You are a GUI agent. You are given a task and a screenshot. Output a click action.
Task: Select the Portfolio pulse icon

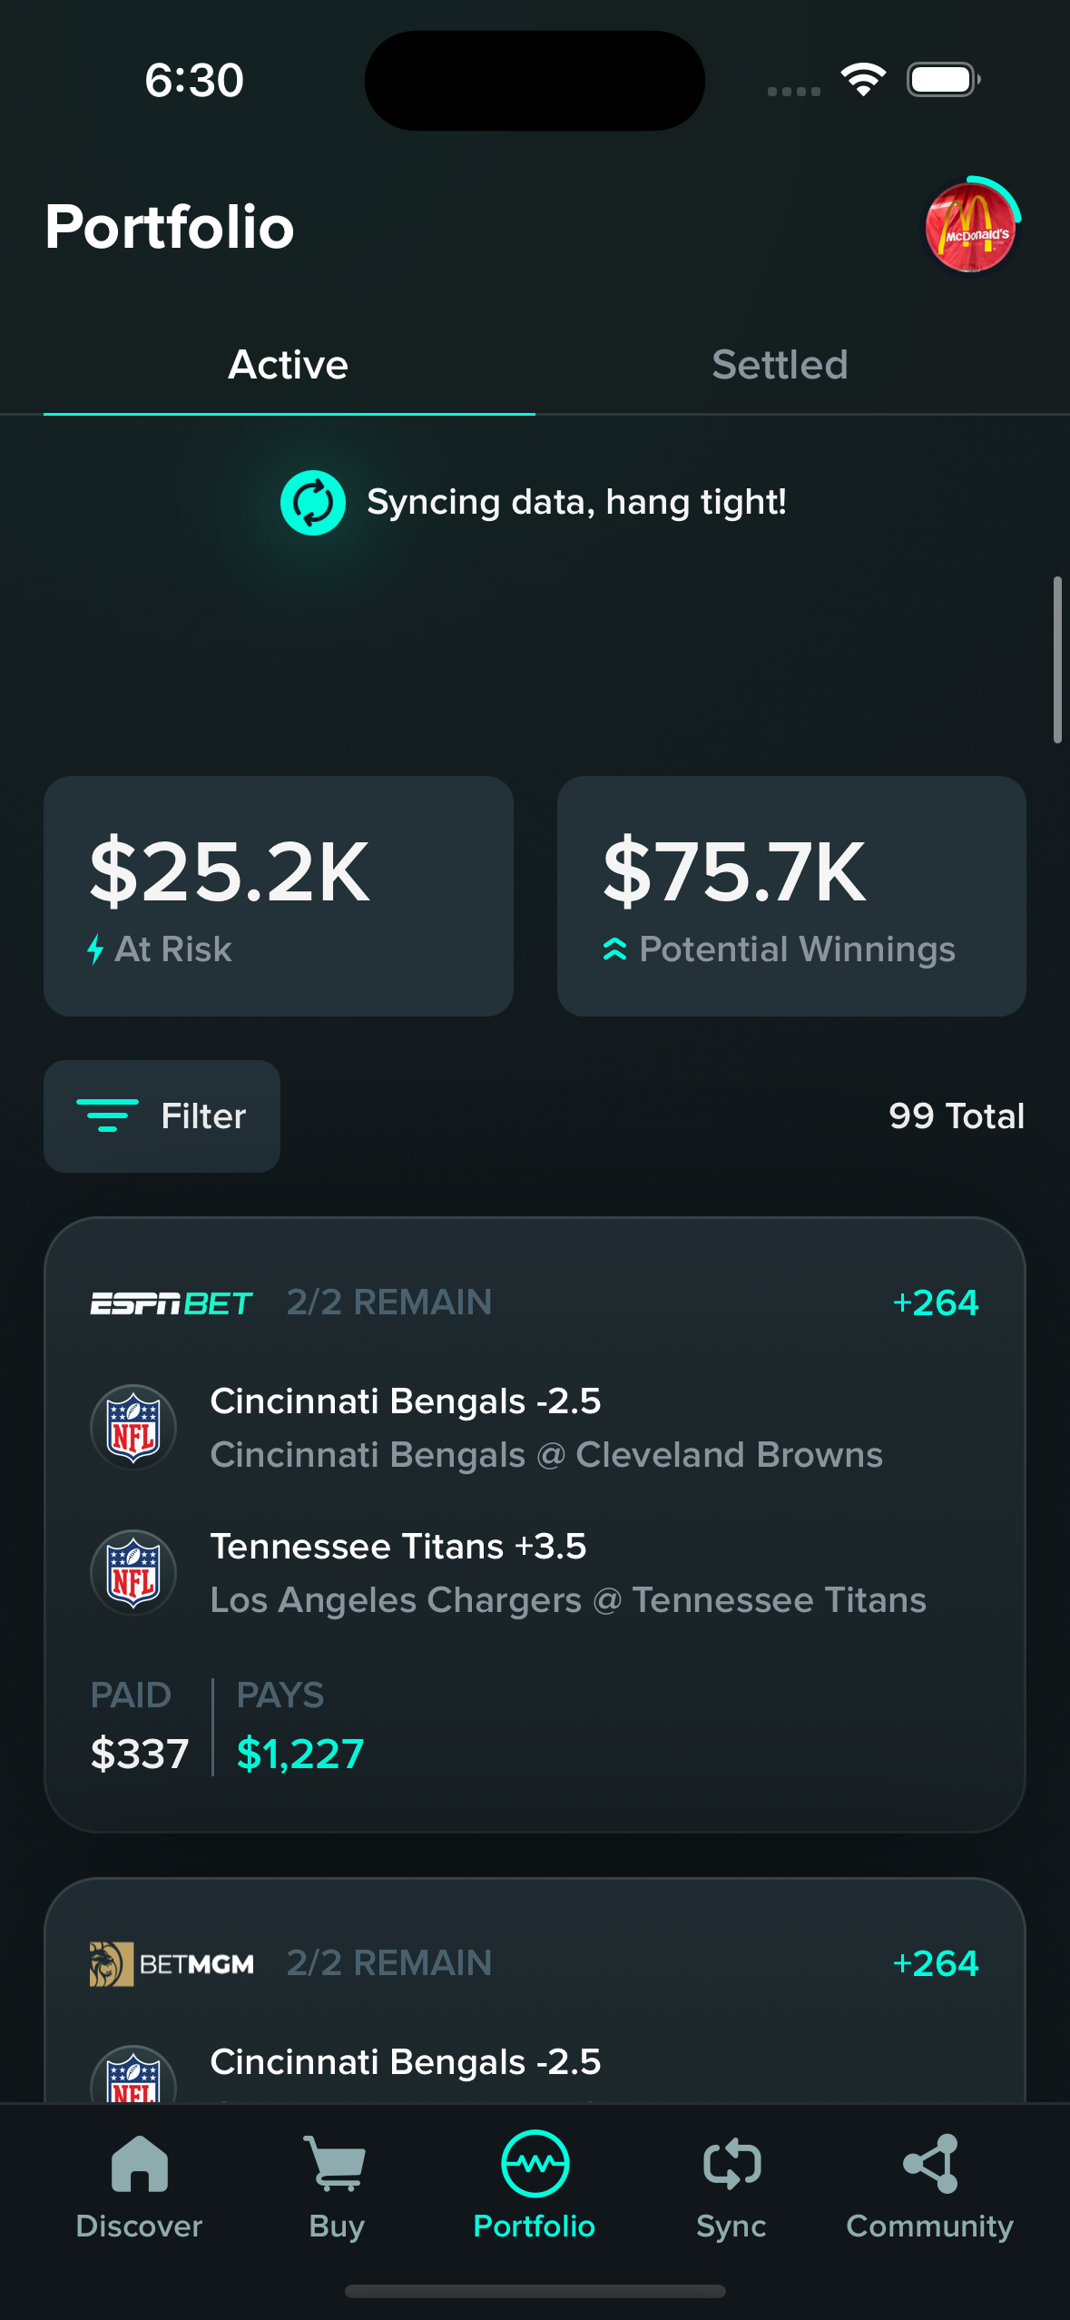click(535, 2164)
